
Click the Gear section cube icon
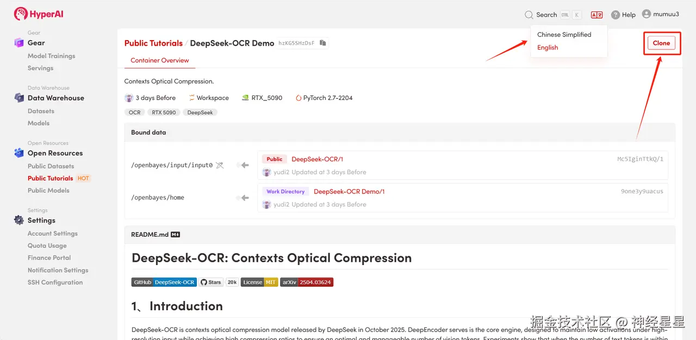coord(19,42)
